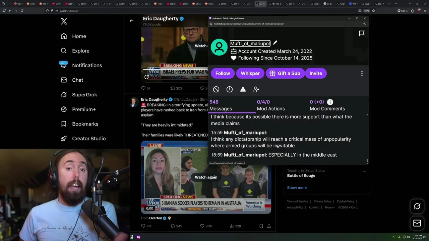Click share icon on the bottom tweet
This screenshot has height=241, width=429.
point(269,226)
